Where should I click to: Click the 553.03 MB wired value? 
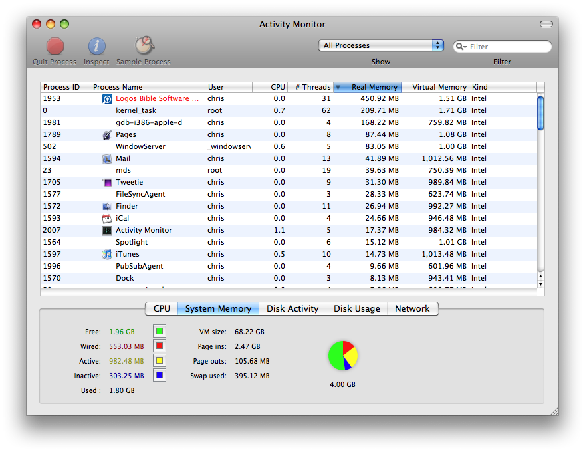tap(126, 346)
